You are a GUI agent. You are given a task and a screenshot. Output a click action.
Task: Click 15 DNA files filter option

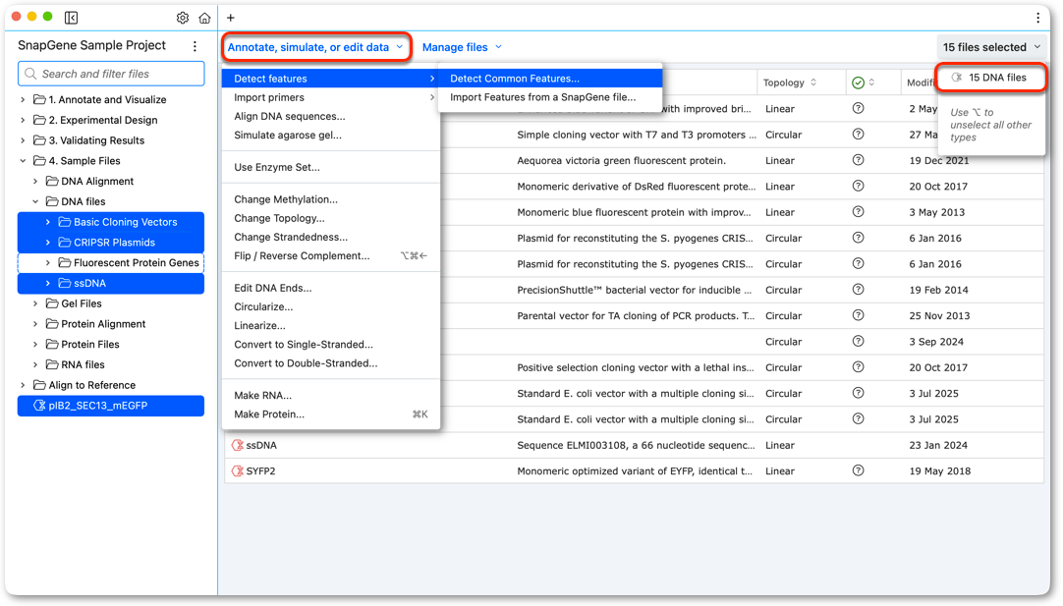991,78
